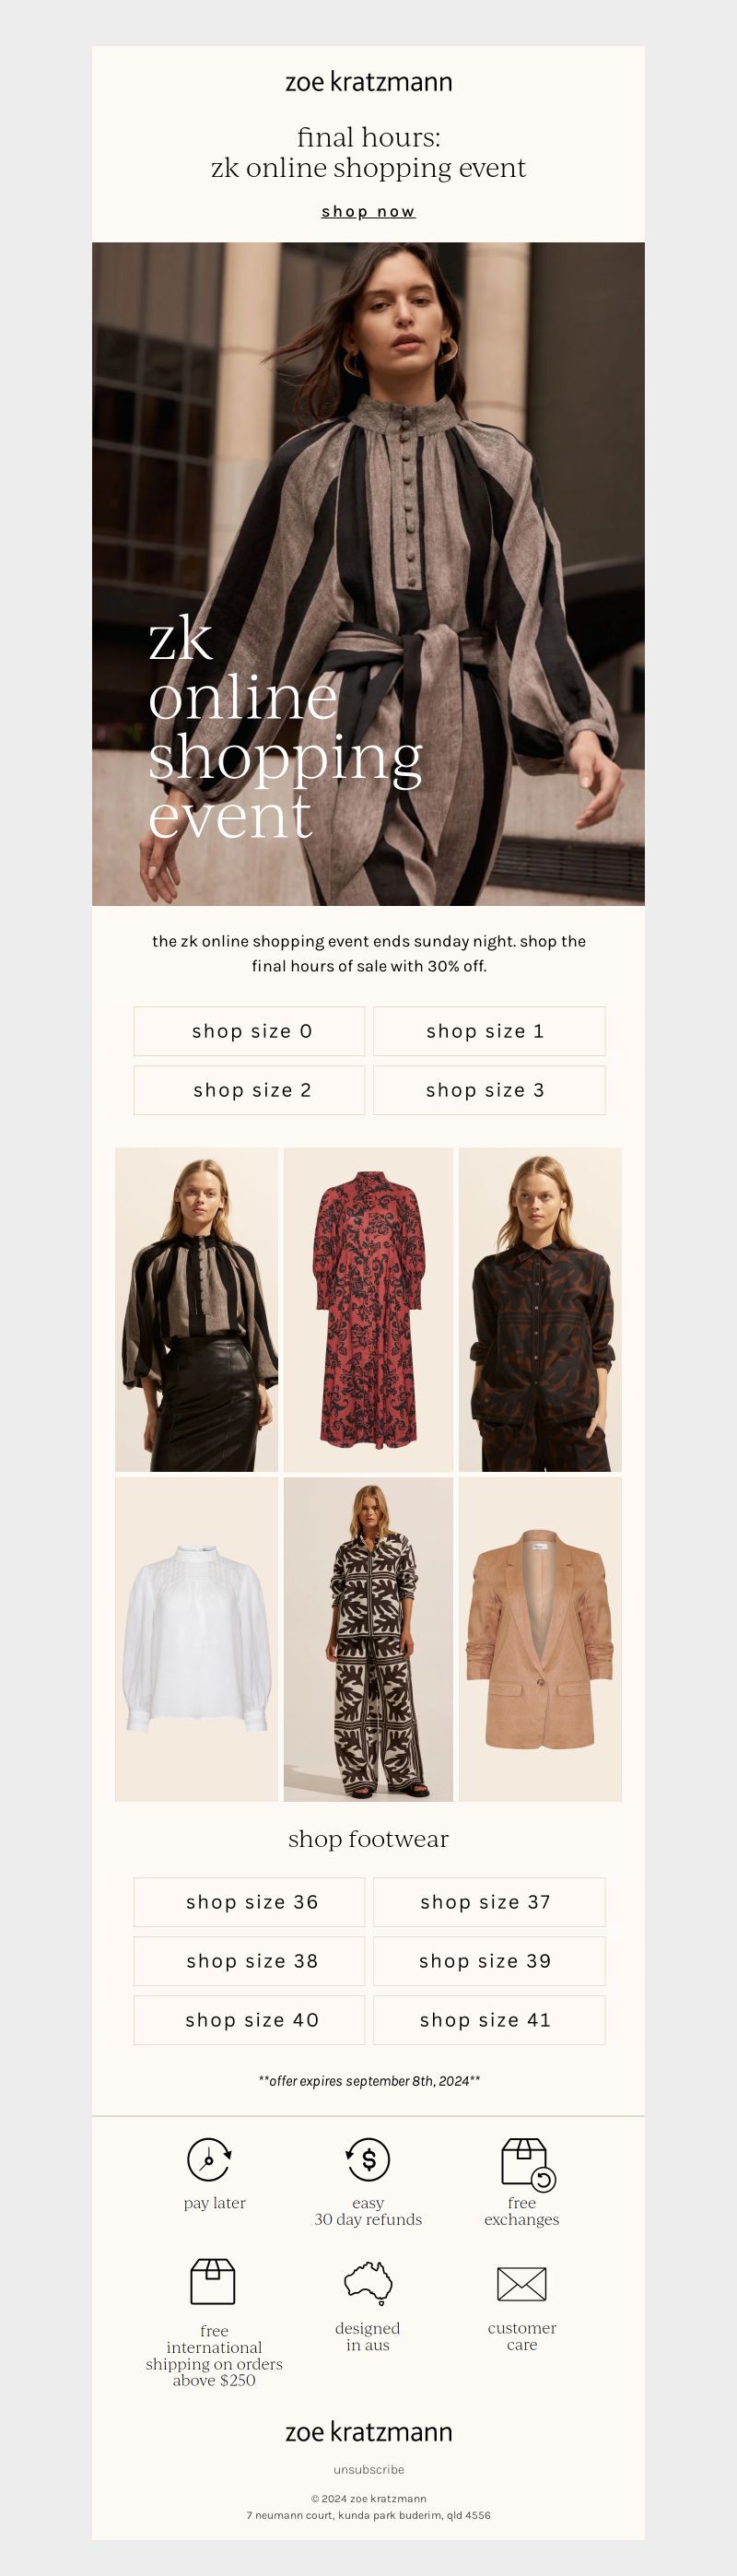Click the free exchanges box icon
737x2576 pixels.
pos(527,2164)
